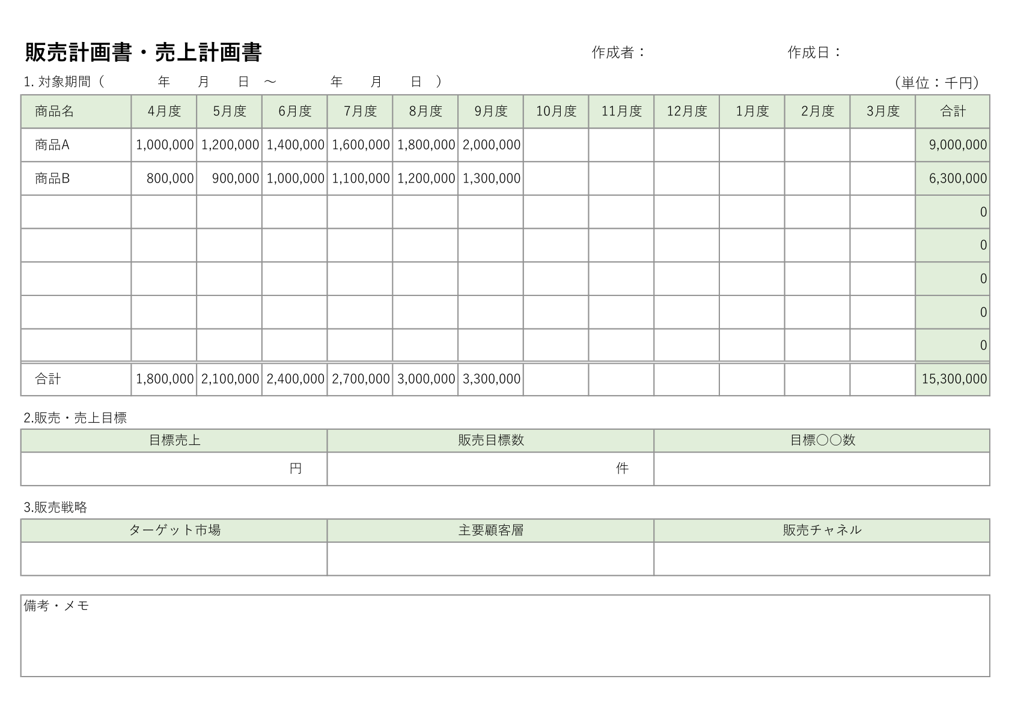Click 商品B July value 1,100,000
Viewport: 1012px width, 715px height.
coord(361,179)
